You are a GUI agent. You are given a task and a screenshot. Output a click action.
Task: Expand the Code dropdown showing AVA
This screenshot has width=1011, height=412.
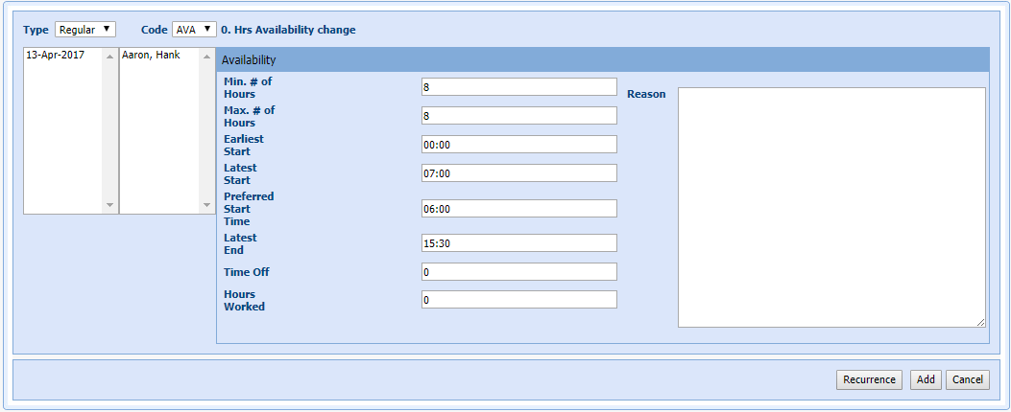[193, 30]
